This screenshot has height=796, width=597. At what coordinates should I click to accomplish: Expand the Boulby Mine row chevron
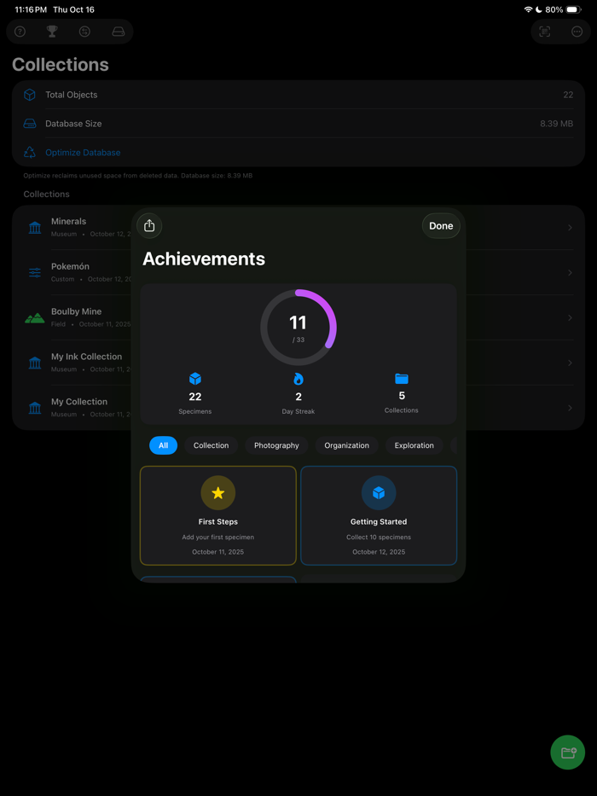click(570, 317)
